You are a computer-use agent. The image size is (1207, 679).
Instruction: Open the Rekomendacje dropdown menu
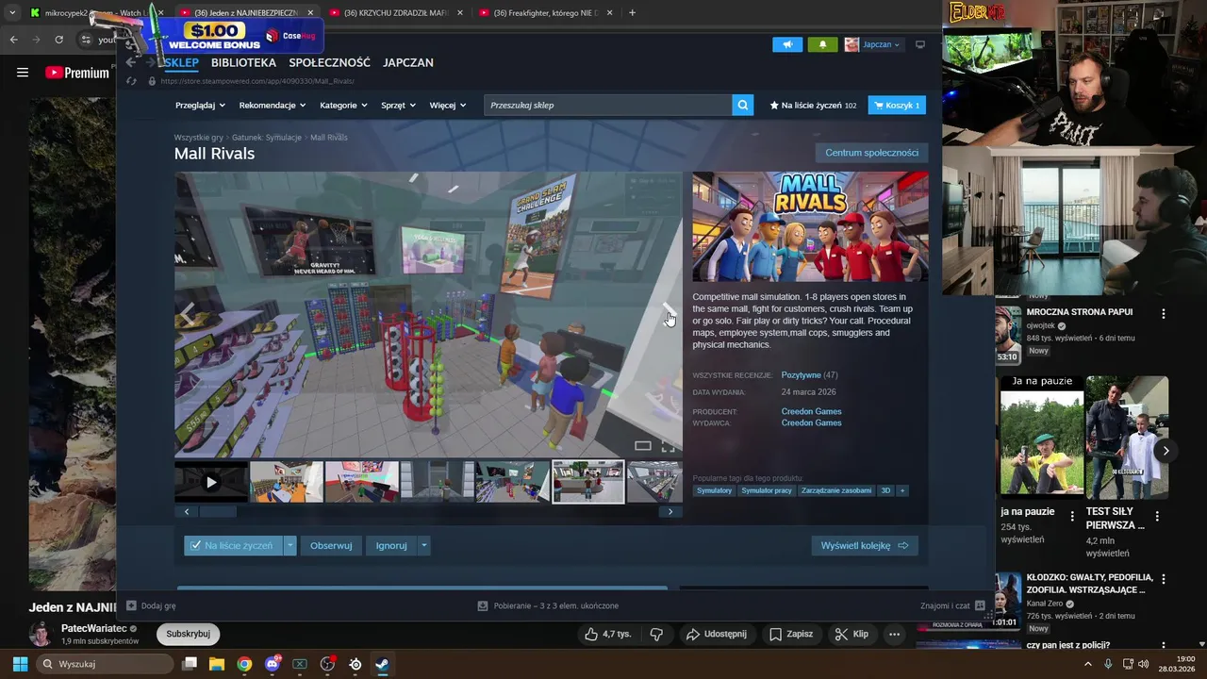tap(273, 105)
